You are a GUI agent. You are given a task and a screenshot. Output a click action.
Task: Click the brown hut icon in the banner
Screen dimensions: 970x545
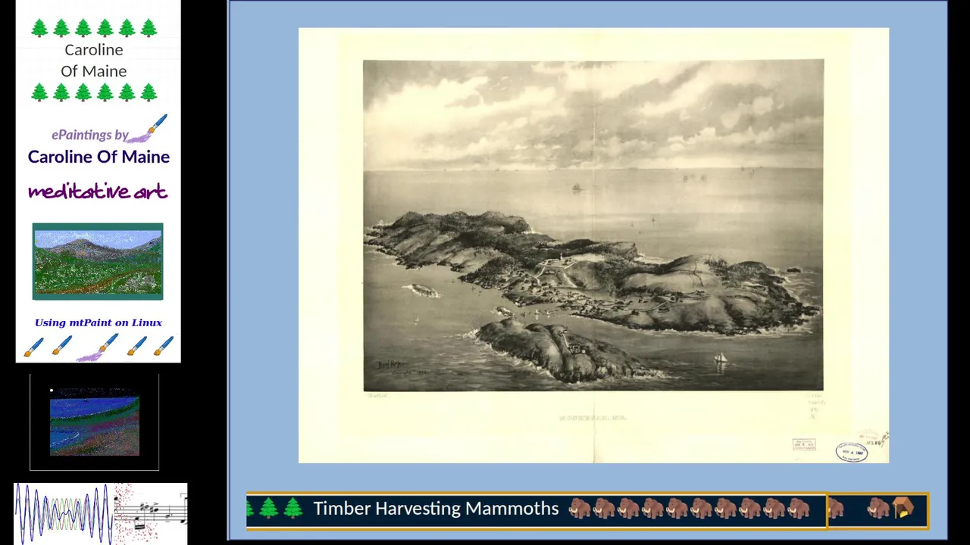coord(903,509)
